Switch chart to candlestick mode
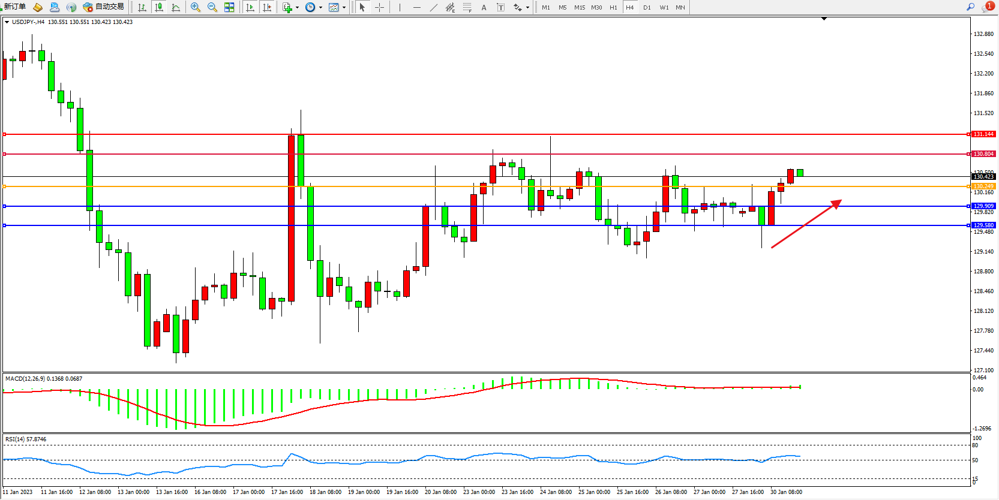999x500 pixels. tap(159, 7)
